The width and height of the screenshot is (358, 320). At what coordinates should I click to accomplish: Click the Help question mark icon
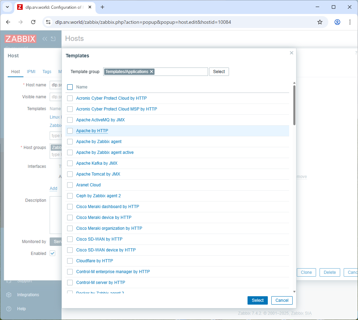tap(9, 309)
